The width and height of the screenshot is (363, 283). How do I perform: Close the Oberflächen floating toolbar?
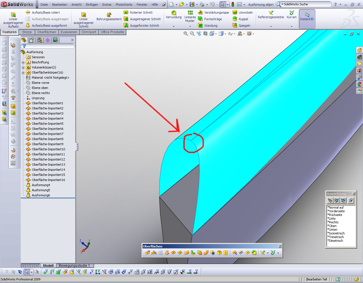[280, 246]
